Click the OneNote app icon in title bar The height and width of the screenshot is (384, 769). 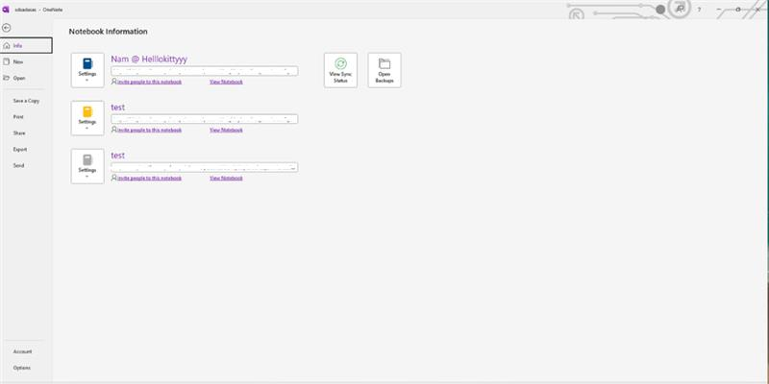tap(6, 10)
